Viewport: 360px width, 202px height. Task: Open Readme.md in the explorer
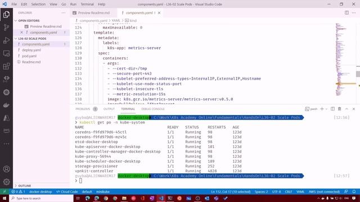[x=31, y=62]
